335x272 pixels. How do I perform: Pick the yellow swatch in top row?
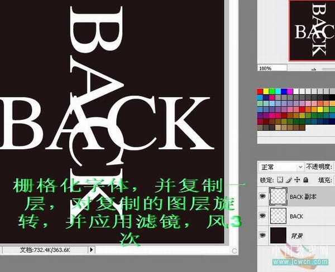pyautogui.click(x=266, y=91)
